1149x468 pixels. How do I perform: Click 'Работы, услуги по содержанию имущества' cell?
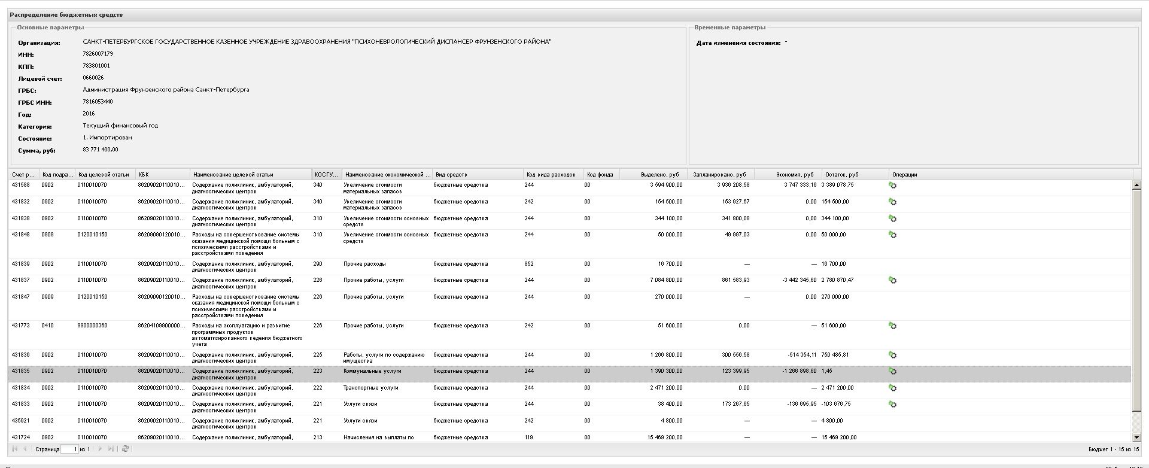(384, 358)
